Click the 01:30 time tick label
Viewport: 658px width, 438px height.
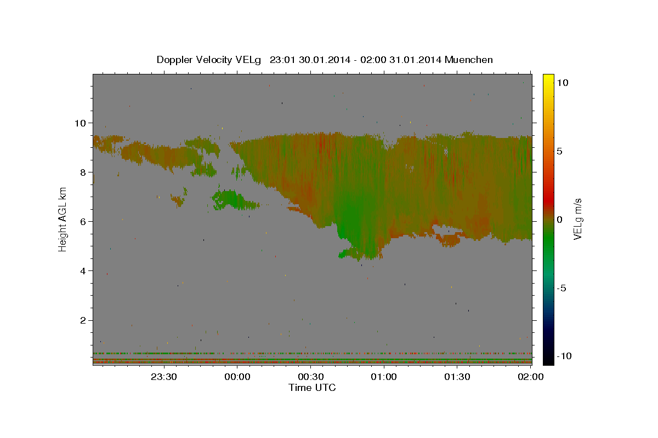pyautogui.click(x=457, y=377)
